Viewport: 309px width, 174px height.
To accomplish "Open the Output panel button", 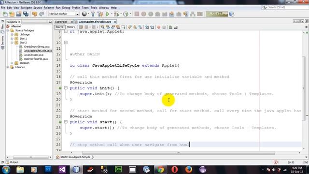I will (x=12, y=162).
